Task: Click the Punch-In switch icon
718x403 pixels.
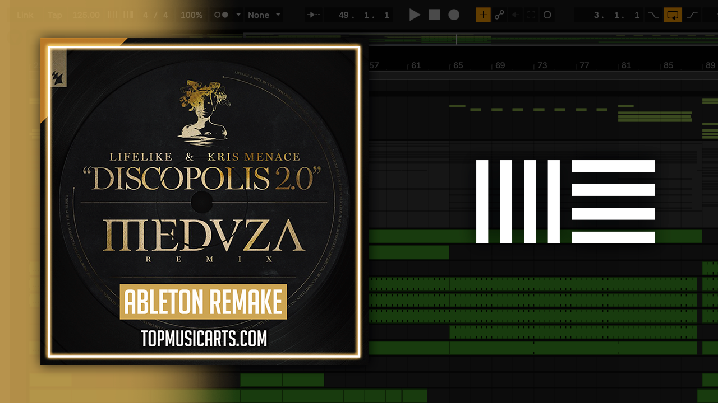Action: (x=653, y=15)
